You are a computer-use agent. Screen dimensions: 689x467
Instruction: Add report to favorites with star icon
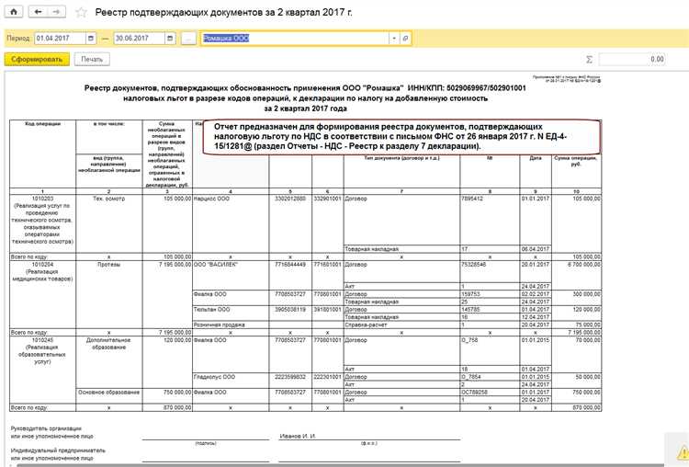81,12
